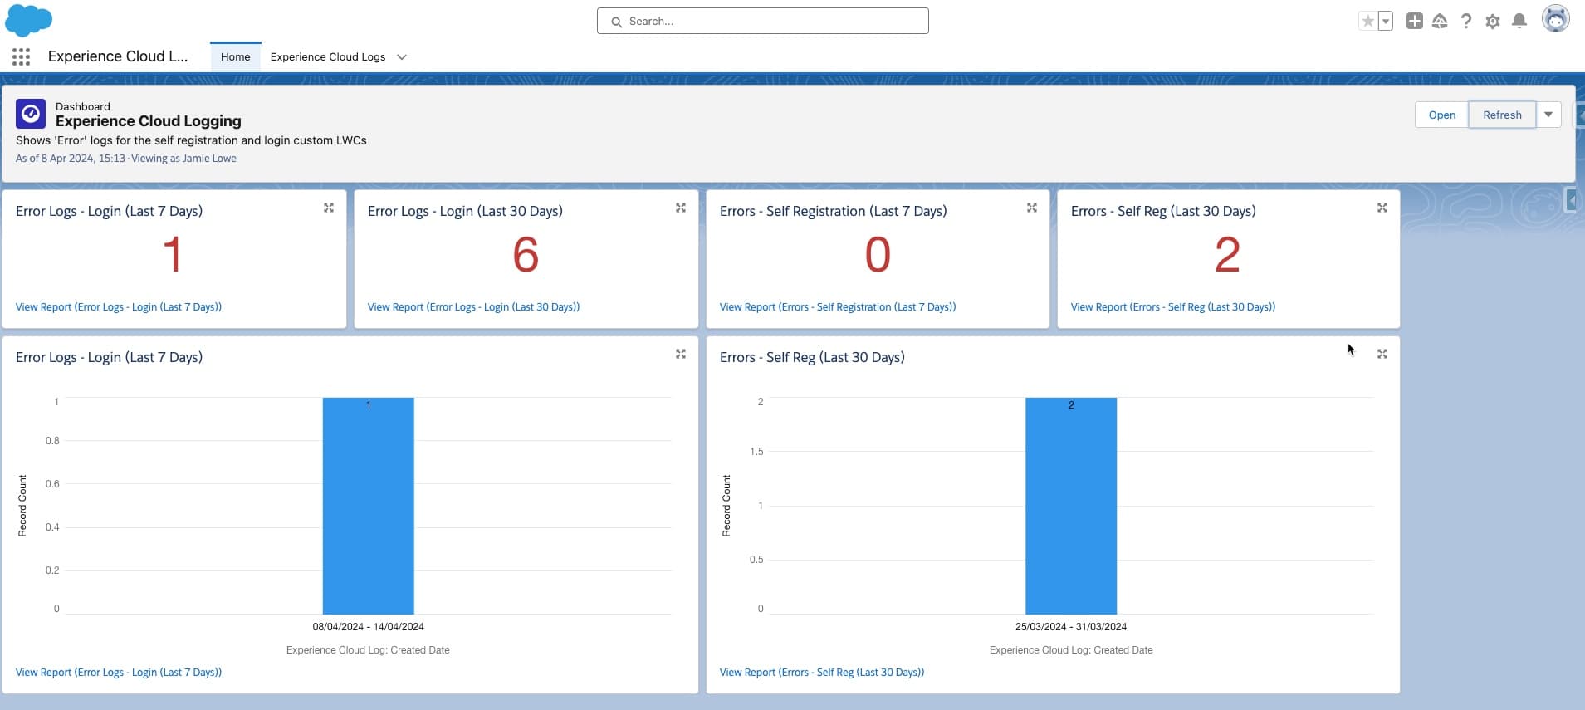Image resolution: width=1585 pixels, height=710 pixels.
Task: Open the Trailhead guidance icon
Action: click(1440, 22)
